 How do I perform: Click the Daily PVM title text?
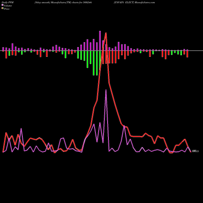click(8, 2)
